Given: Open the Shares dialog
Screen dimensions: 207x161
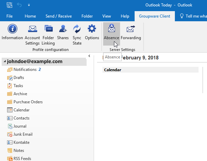Looking at the screenshot, I should pyautogui.click(x=63, y=32).
